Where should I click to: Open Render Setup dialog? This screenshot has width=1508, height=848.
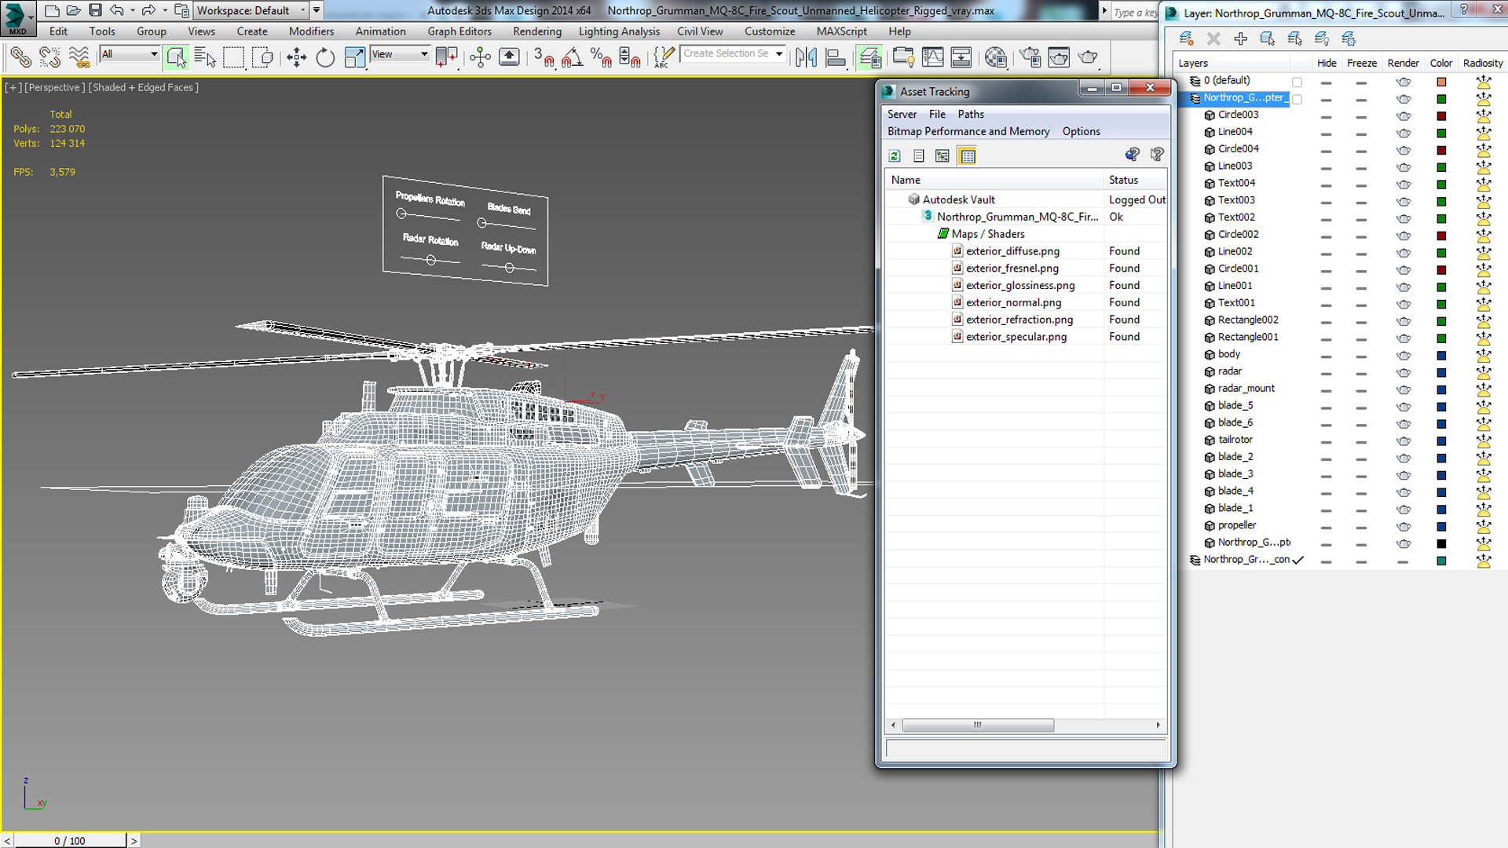(x=1030, y=57)
